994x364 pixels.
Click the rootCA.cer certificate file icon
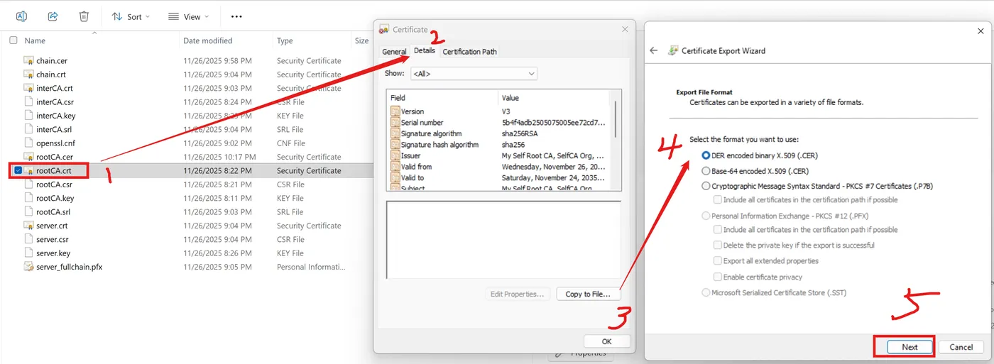tap(29, 157)
